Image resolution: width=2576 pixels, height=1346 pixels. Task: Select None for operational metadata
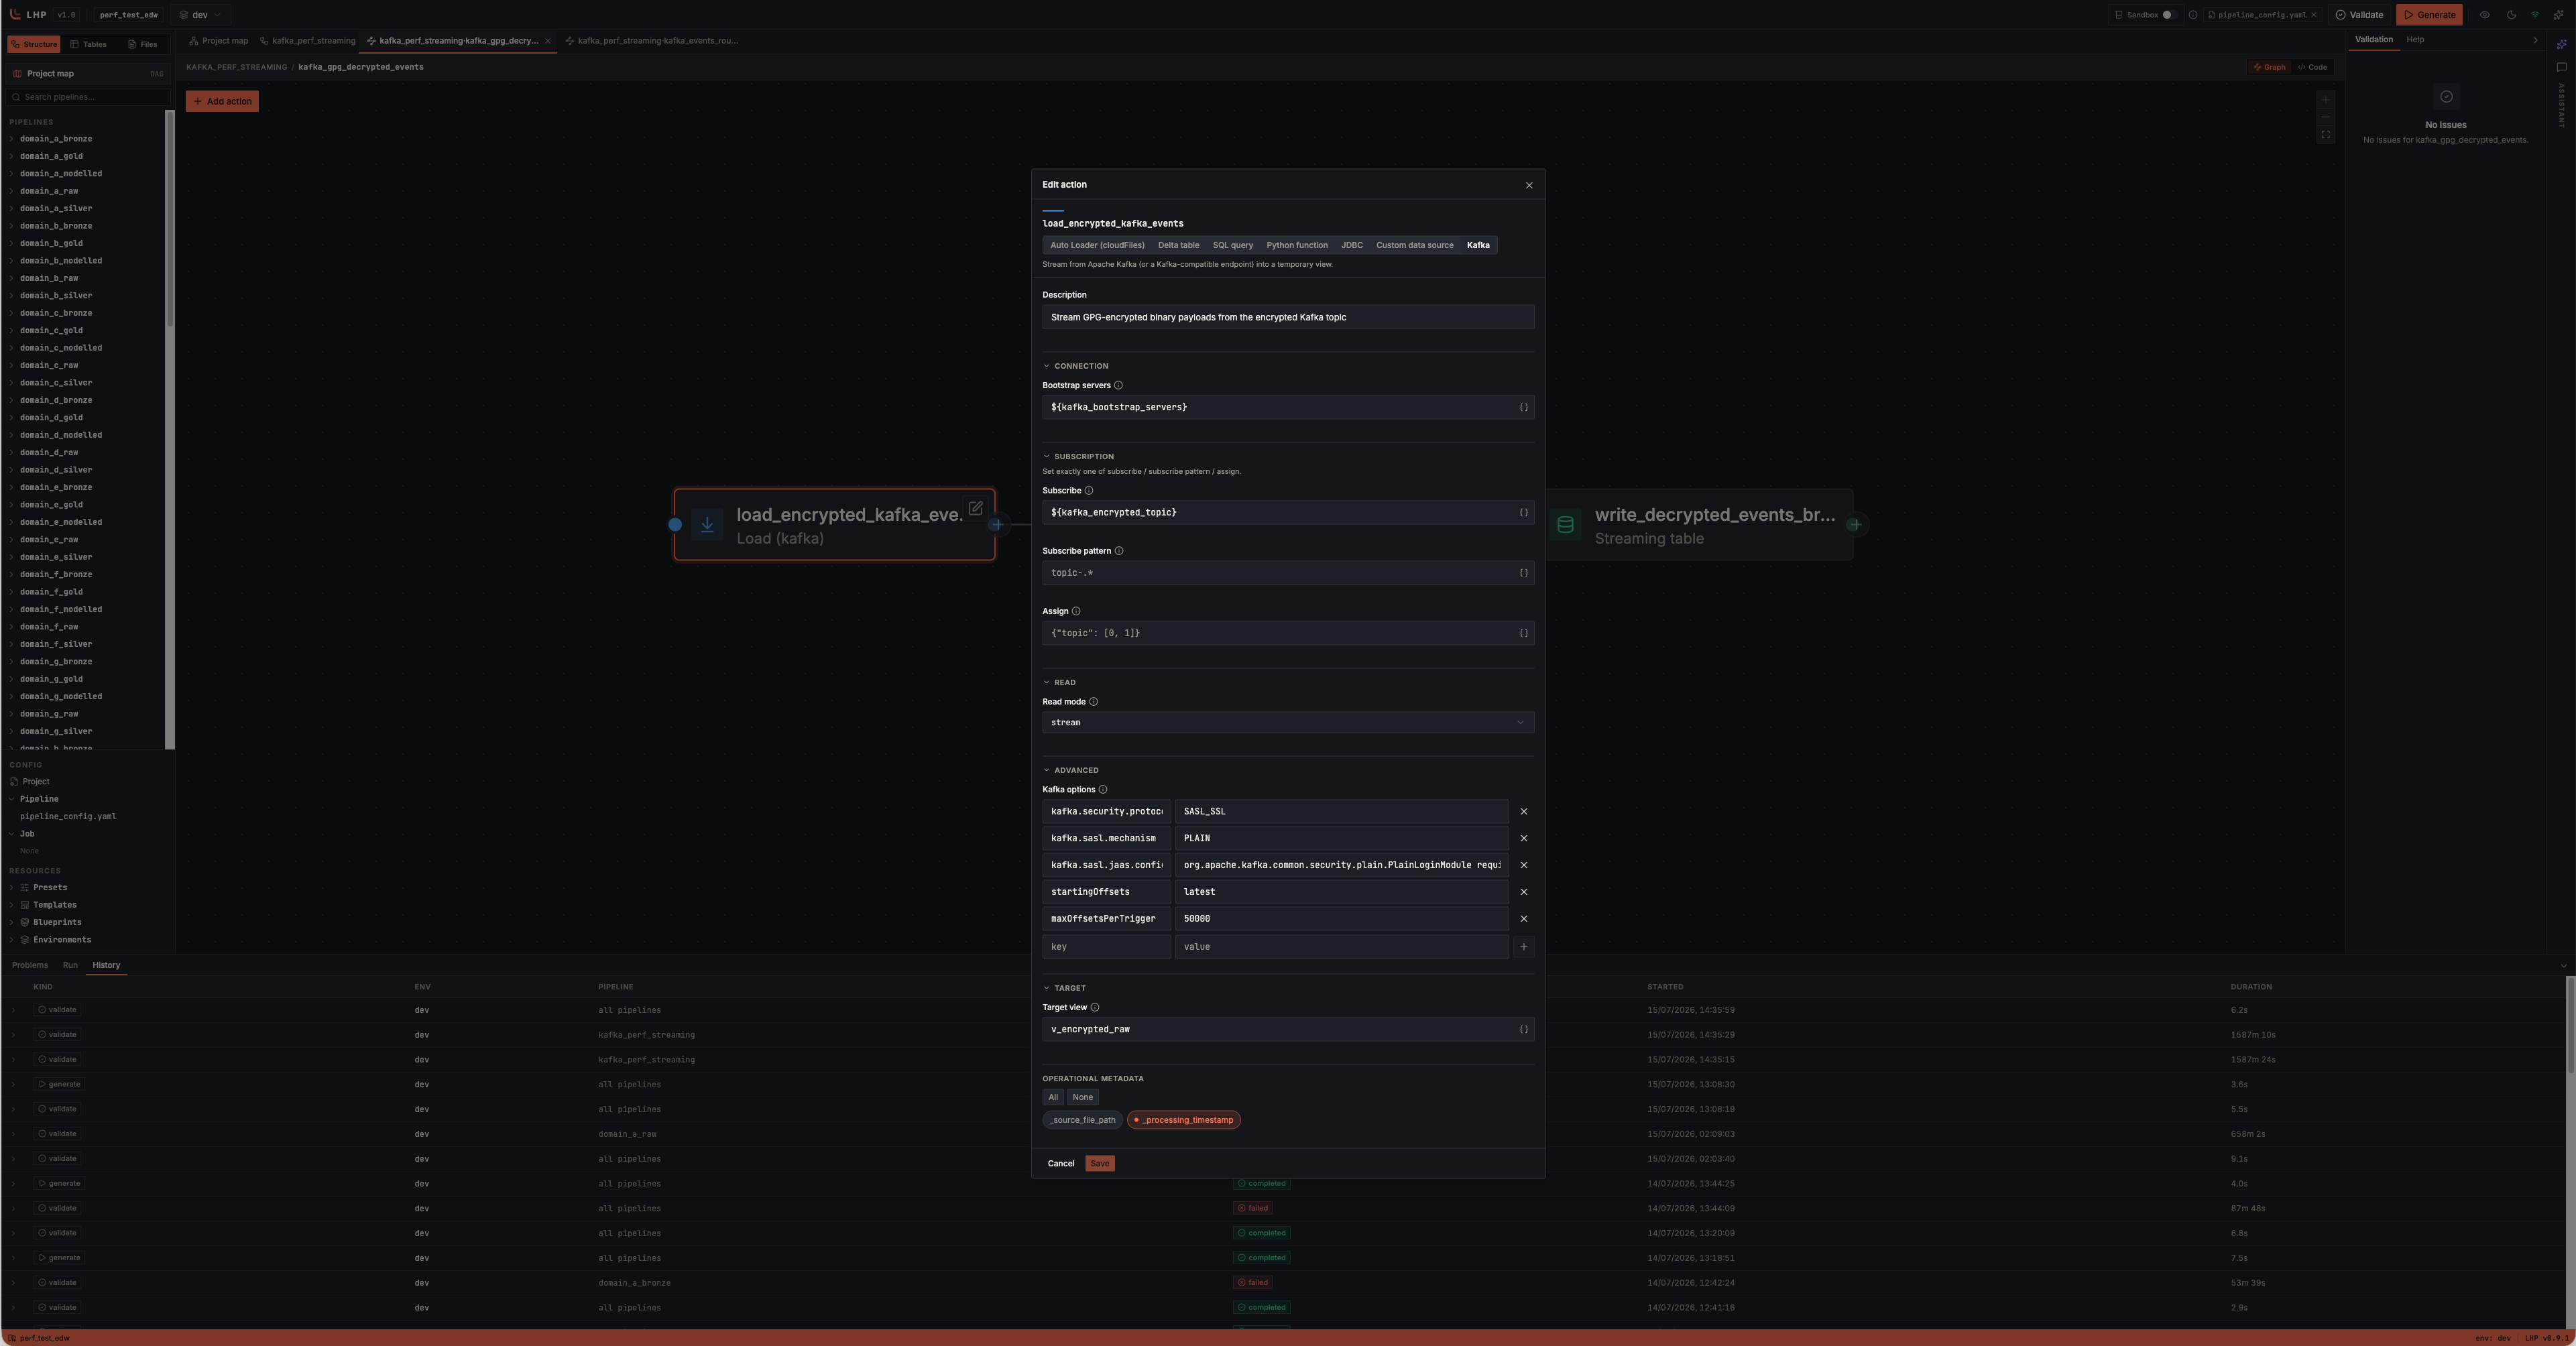[x=1082, y=1097]
